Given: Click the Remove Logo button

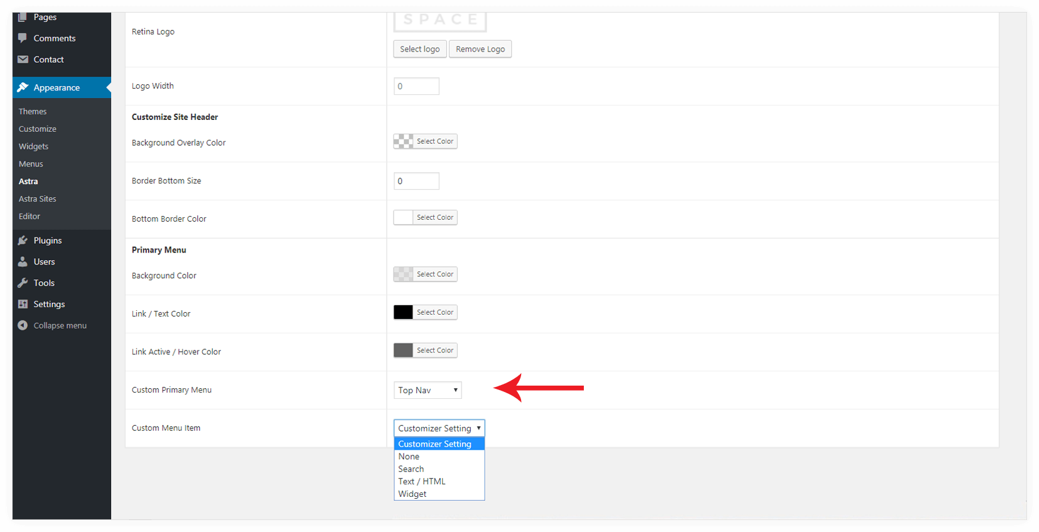Looking at the screenshot, I should (480, 49).
